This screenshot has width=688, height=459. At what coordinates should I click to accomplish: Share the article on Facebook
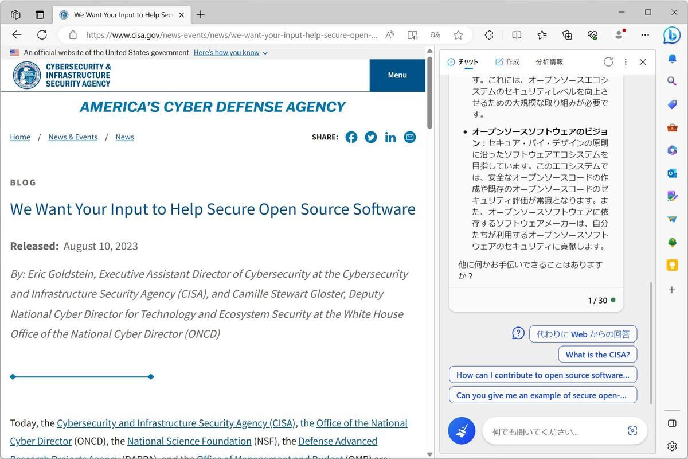click(351, 137)
